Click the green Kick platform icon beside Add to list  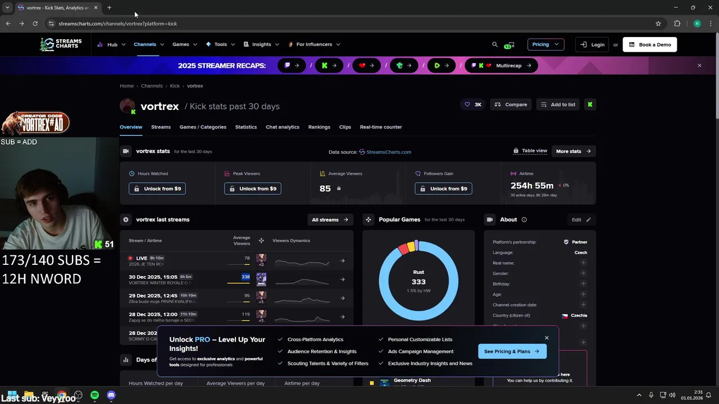coord(590,104)
